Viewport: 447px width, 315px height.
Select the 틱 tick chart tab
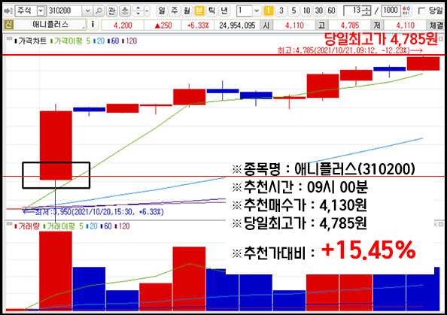[x=211, y=11]
